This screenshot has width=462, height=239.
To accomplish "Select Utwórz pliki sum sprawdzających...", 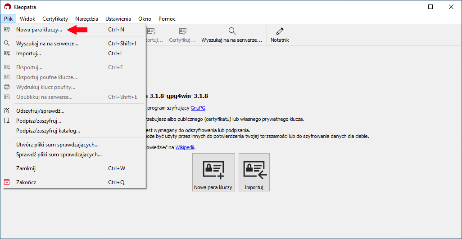I will click(73, 145).
